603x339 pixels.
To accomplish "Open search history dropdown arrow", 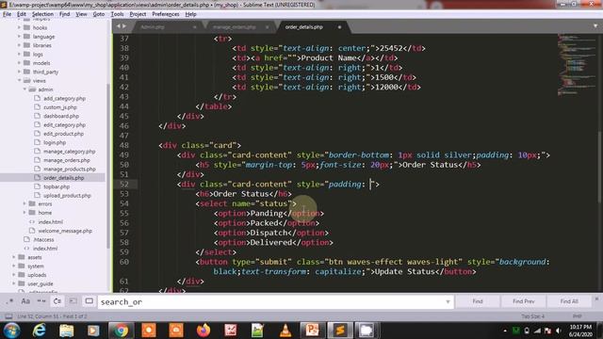I will [448, 301].
